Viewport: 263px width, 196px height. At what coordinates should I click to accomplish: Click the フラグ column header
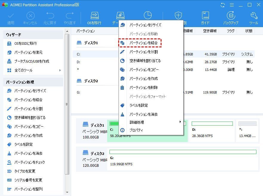(x=230, y=31)
